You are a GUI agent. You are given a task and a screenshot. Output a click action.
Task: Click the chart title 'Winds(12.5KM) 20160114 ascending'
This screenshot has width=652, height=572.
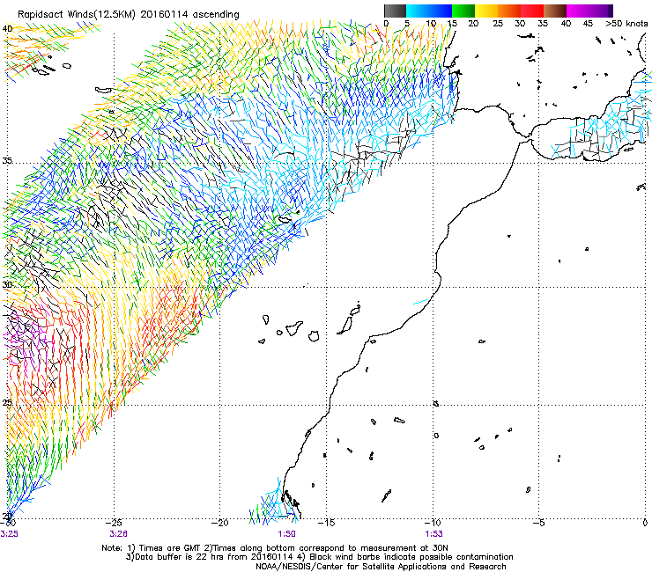tap(153, 15)
